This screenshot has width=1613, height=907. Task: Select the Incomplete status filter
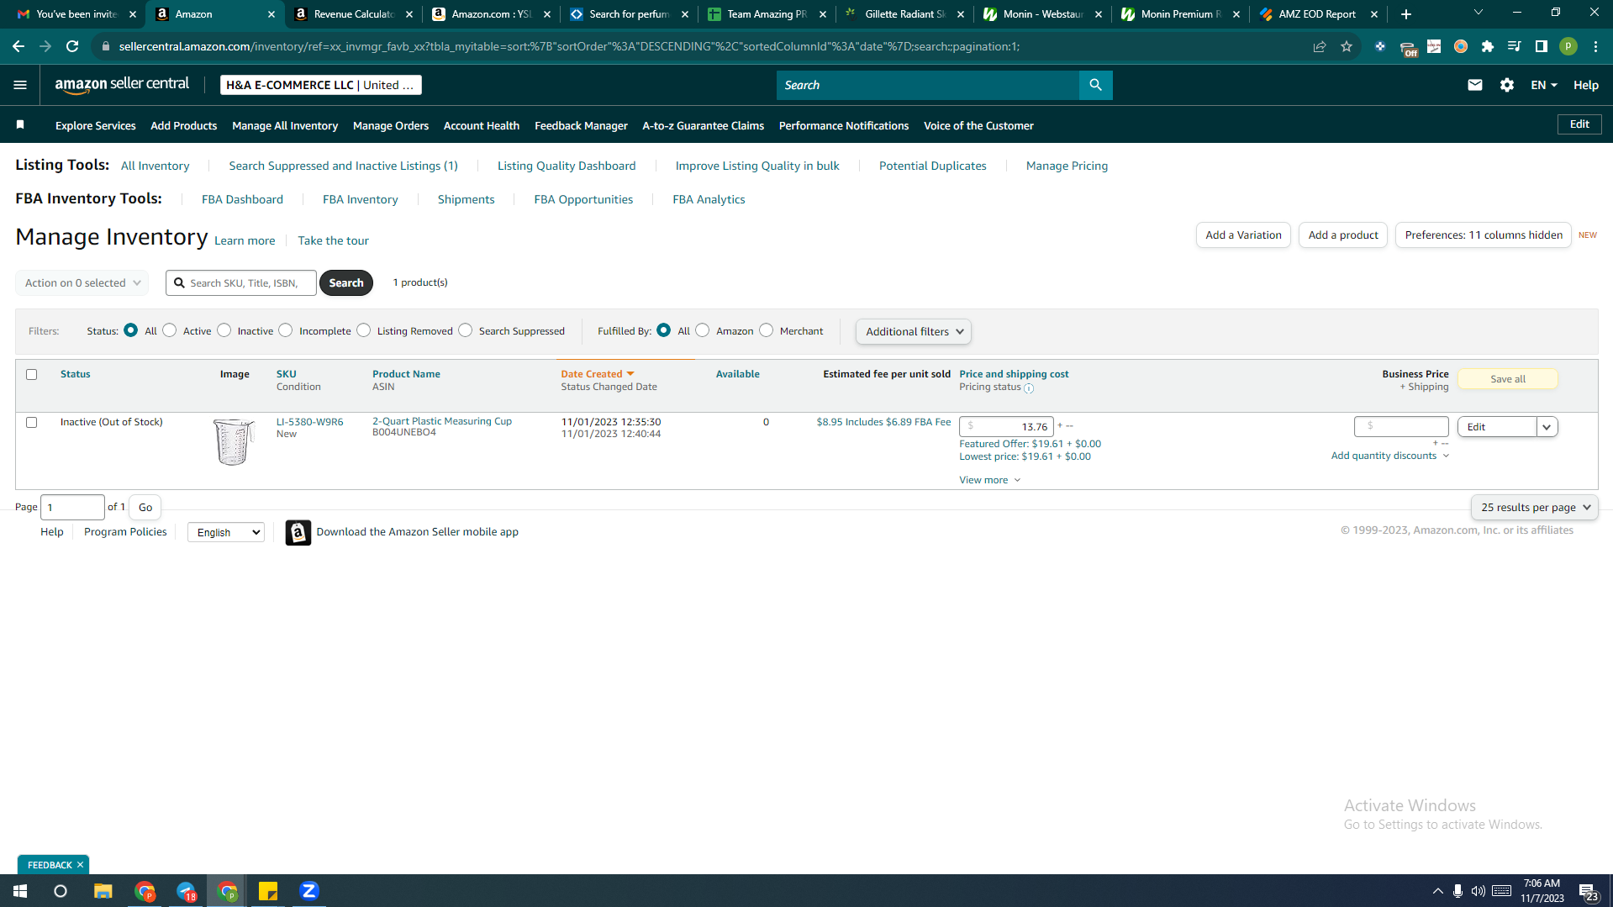[286, 330]
